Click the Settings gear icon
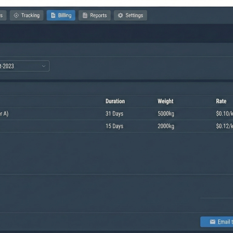The image size is (233, 233). [120, 16]
